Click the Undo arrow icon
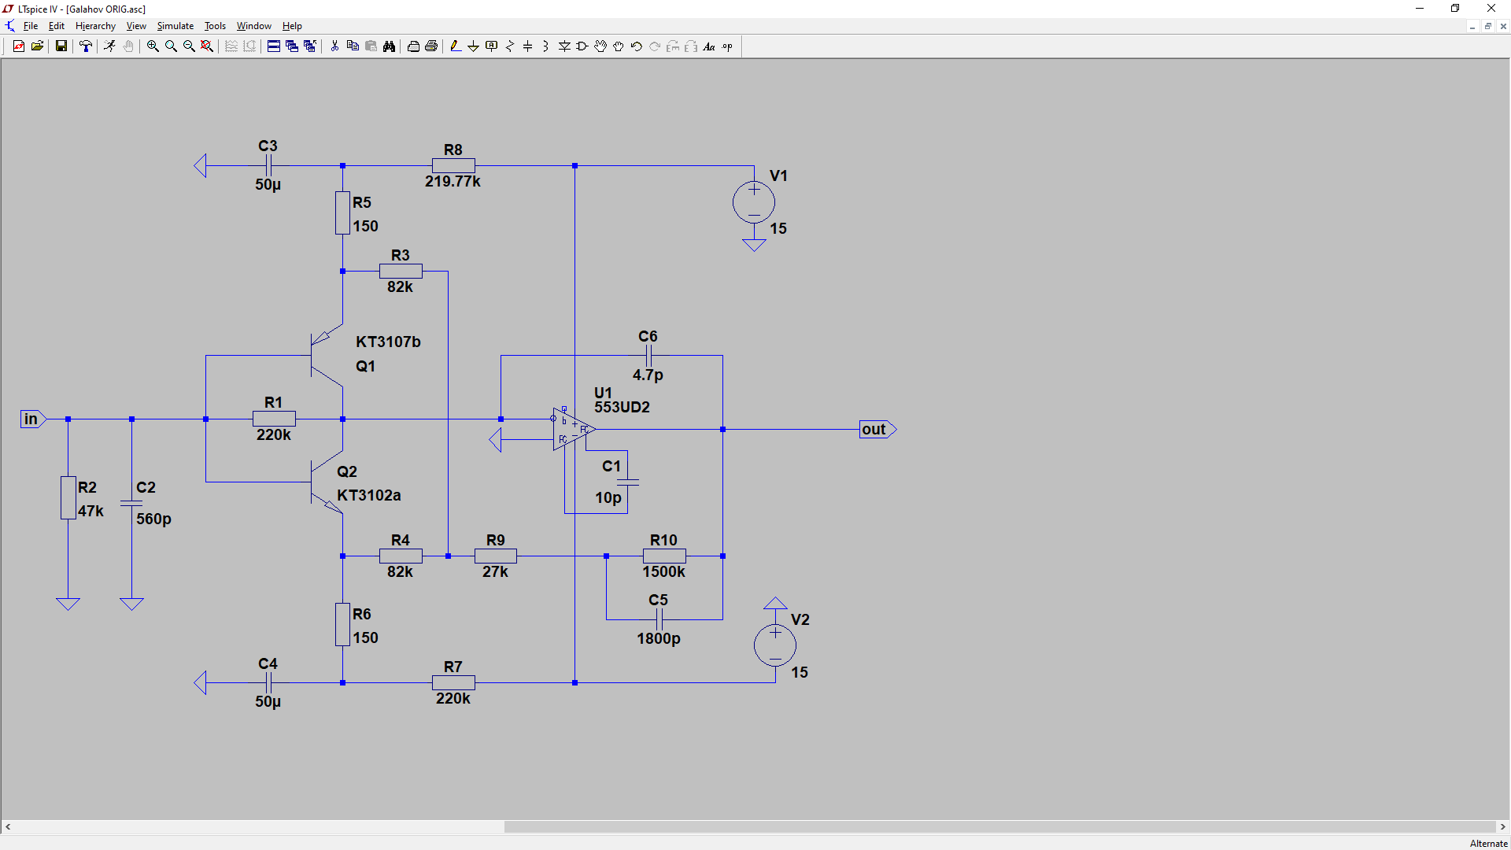Image resolution: width=1511 pixels, height=850 pixels. click(637, 46)
